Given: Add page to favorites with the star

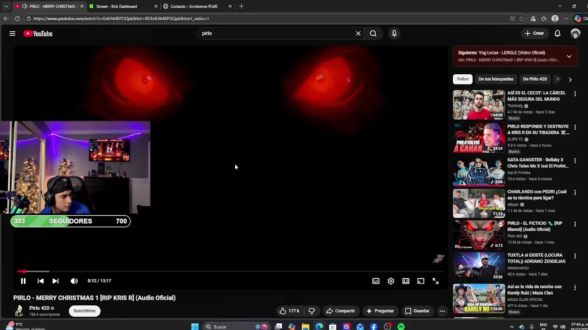Looking at the screenshot, I should pyautogui.click(x=521, y=18).
